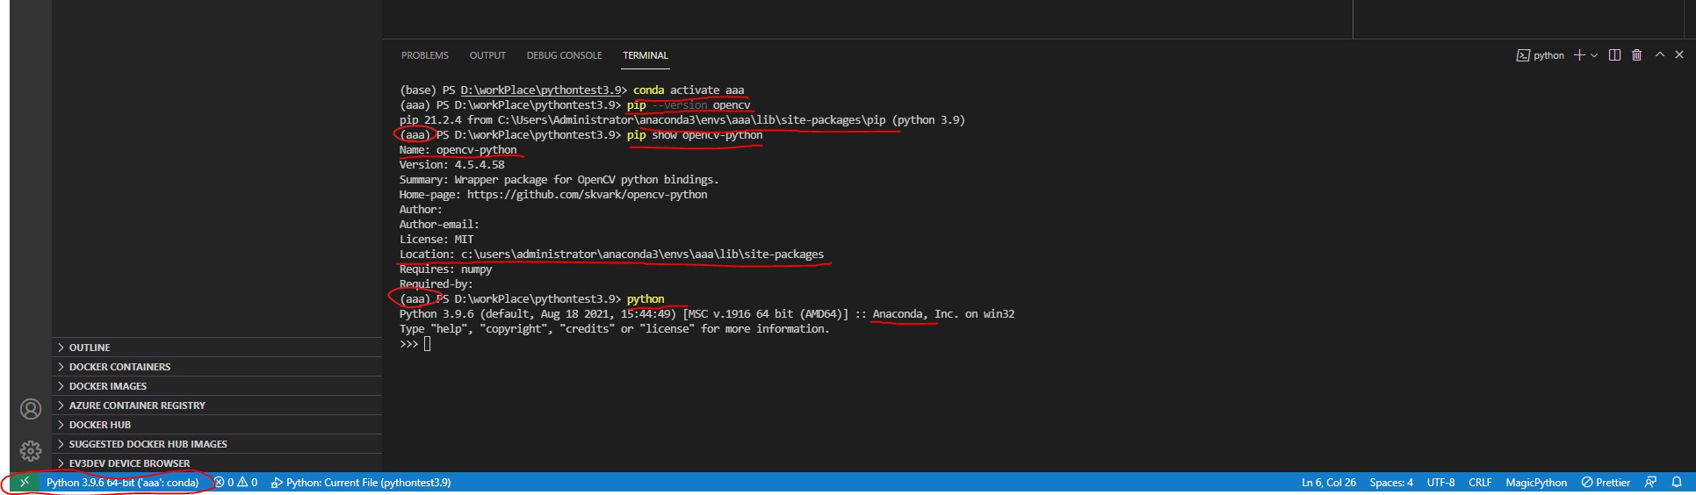The width and height of the screenshot is (1696, 495).
Task: Click the Python: Current File debug configuration
Action: click(361, 482)
